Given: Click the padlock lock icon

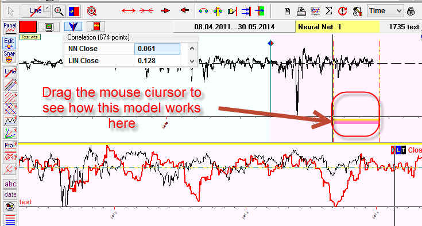Looking at the screenshot, I should click(x=411, y=11).
